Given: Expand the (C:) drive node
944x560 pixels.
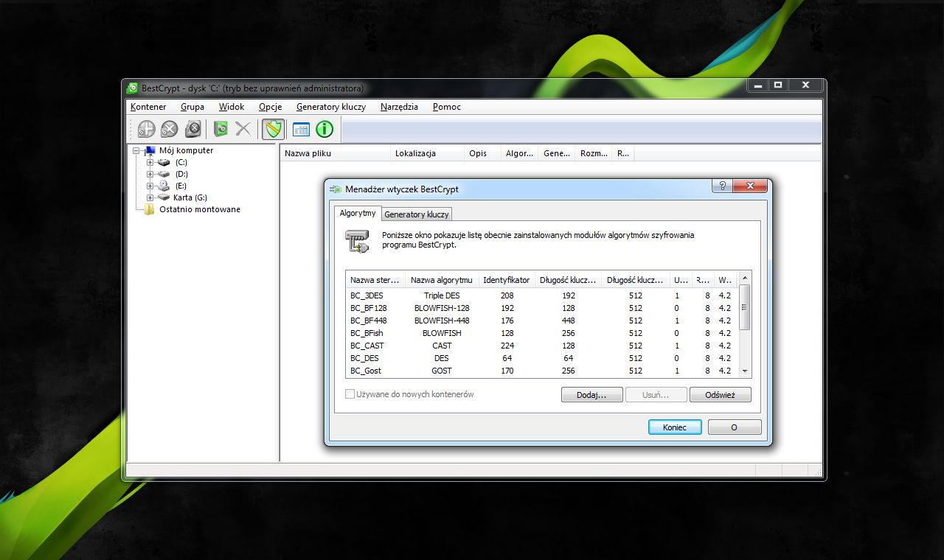Looking at the screenshot, I should click(150, 162).
